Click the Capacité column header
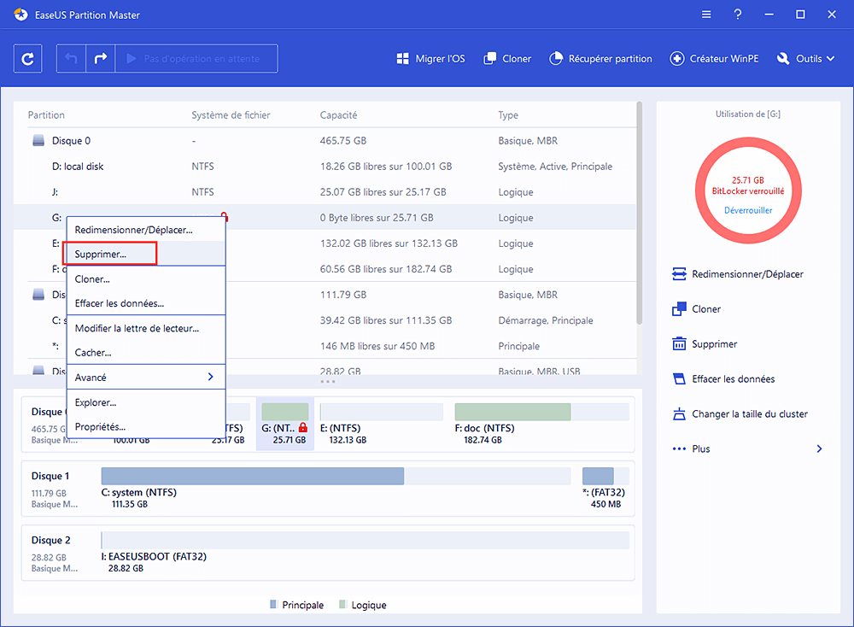The width and height of the screenshot is (854, 627). click(x=339, y=115)
